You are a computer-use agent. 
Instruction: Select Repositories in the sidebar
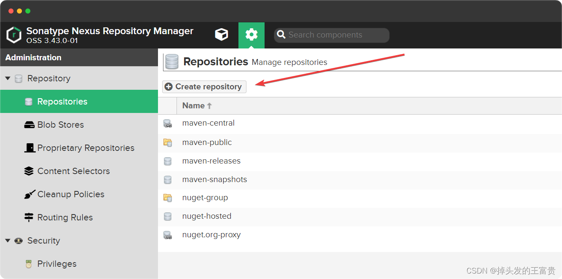click(79, 102)
